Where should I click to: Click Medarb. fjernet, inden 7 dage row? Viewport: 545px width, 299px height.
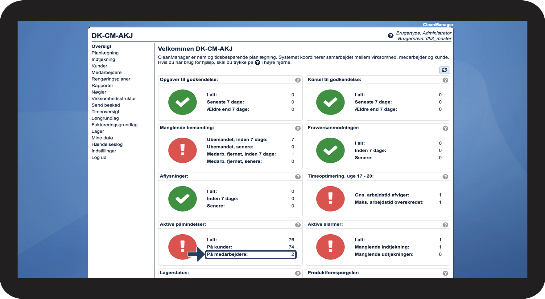(x=250, y=154)
